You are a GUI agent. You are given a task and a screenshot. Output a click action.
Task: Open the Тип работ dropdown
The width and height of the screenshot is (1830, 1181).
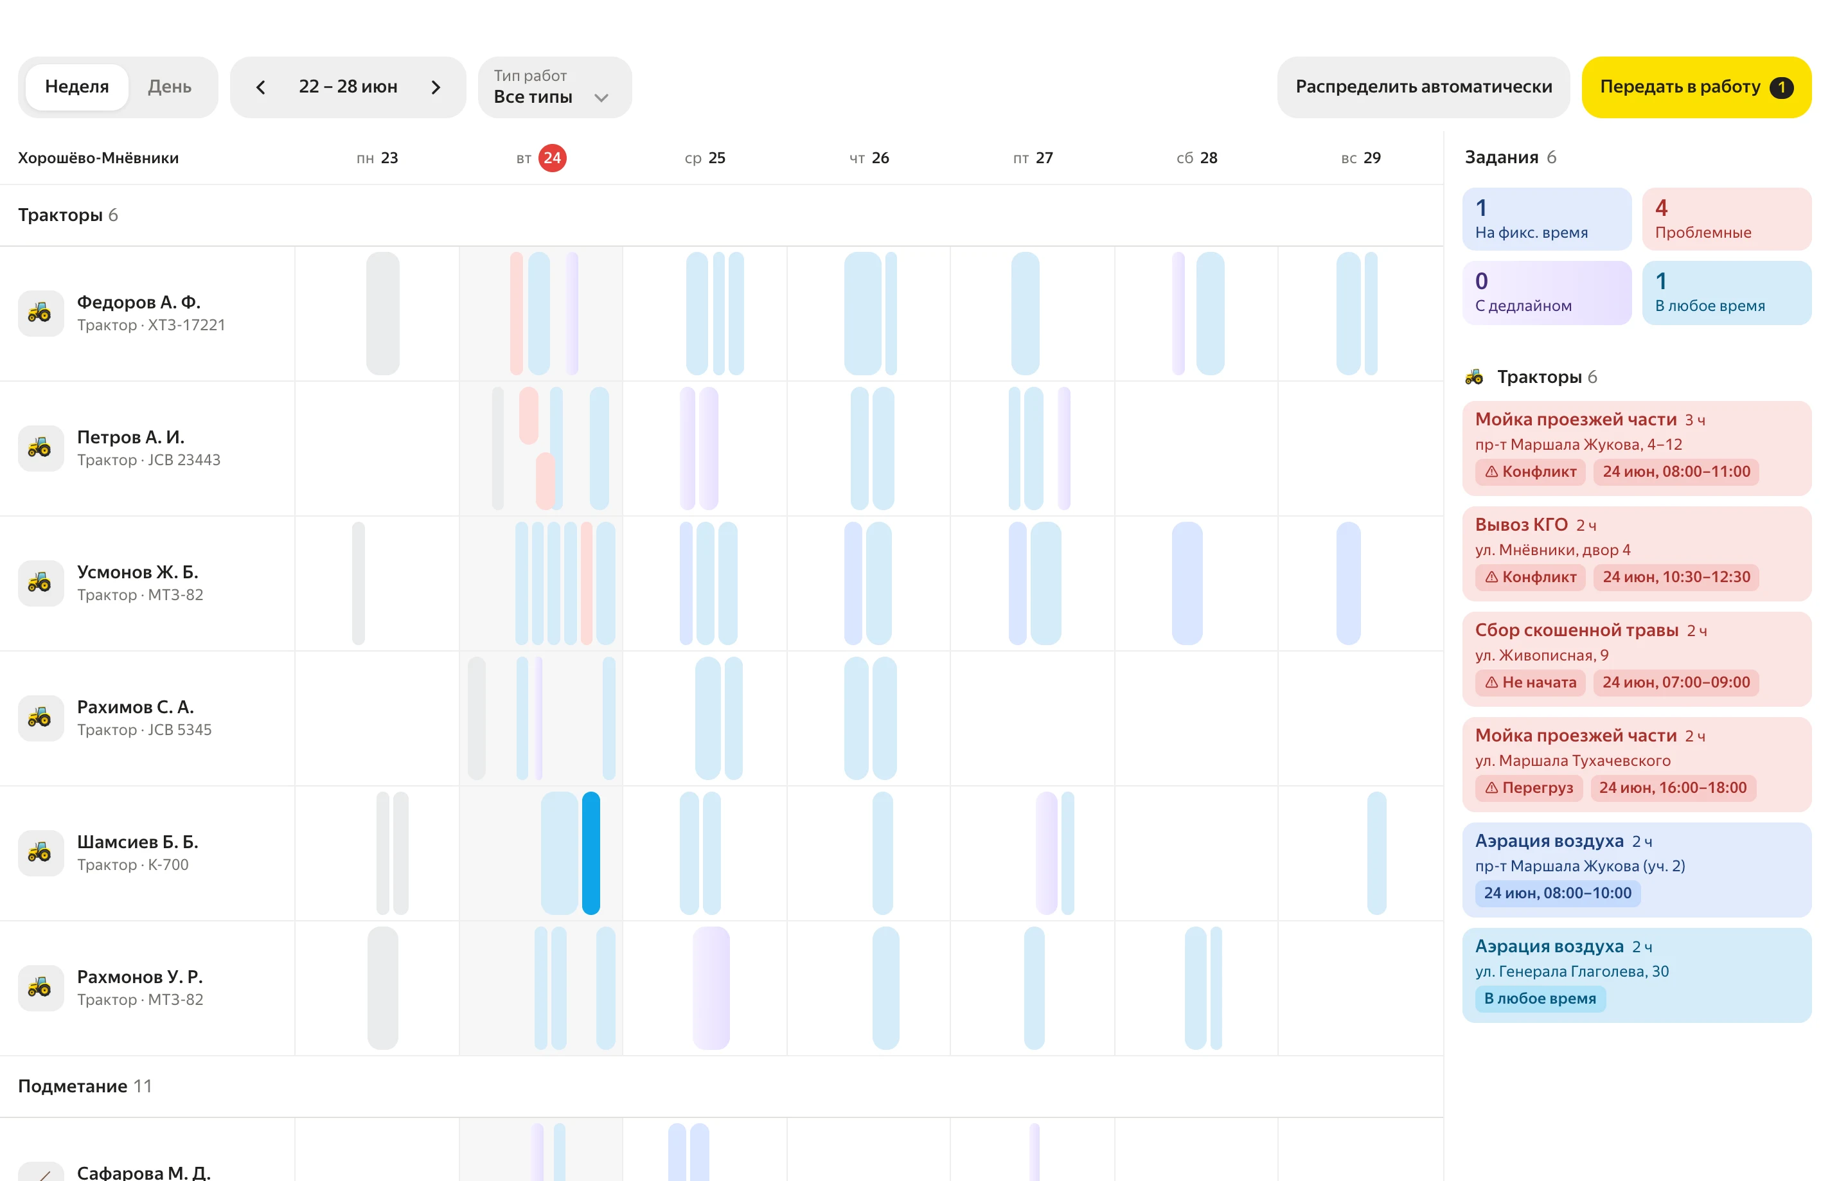[555, 87]
